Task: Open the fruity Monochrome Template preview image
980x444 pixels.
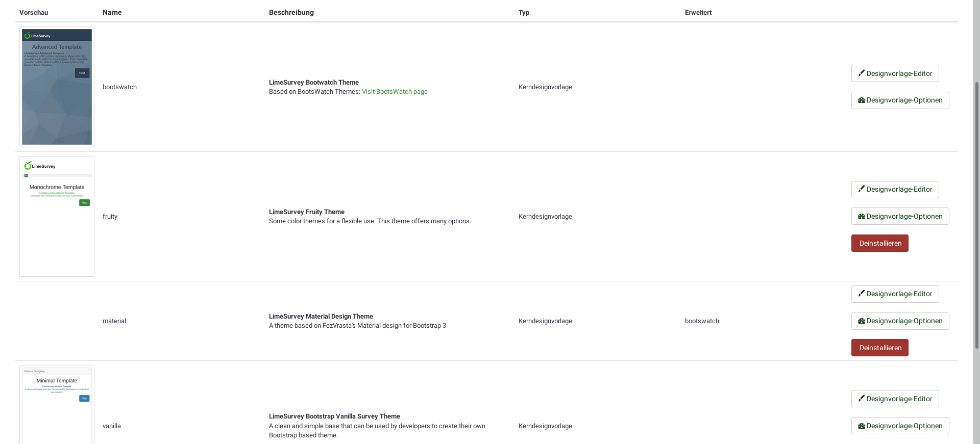Action: [57, 216]
